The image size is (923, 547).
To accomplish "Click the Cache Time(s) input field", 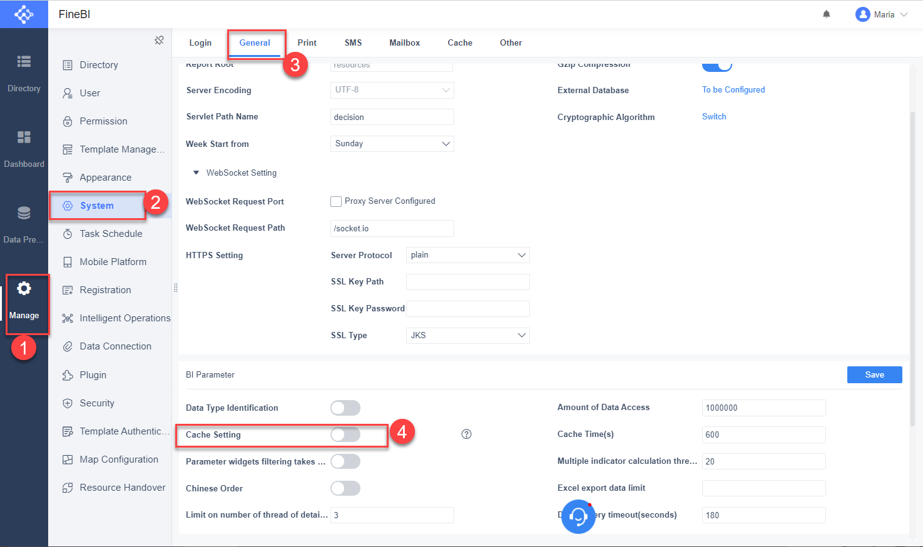I will click(x=764, y=434).
